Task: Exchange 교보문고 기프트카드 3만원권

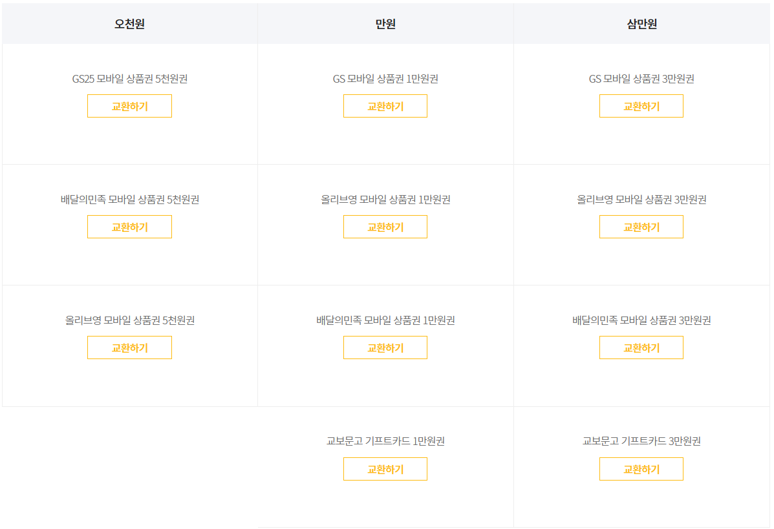Action: (x=641, y=469)
